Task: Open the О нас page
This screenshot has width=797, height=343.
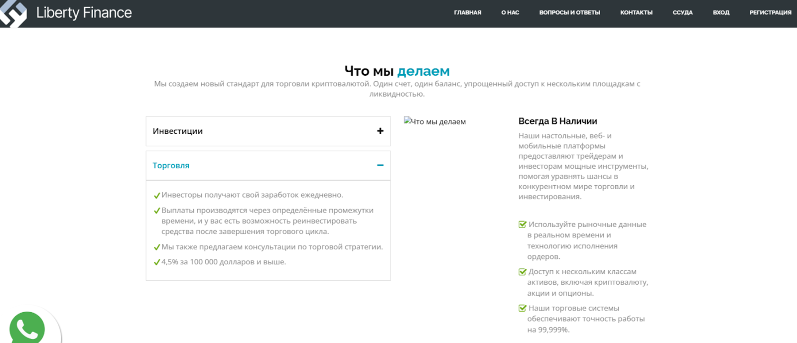Action: [x=510, y=12]
